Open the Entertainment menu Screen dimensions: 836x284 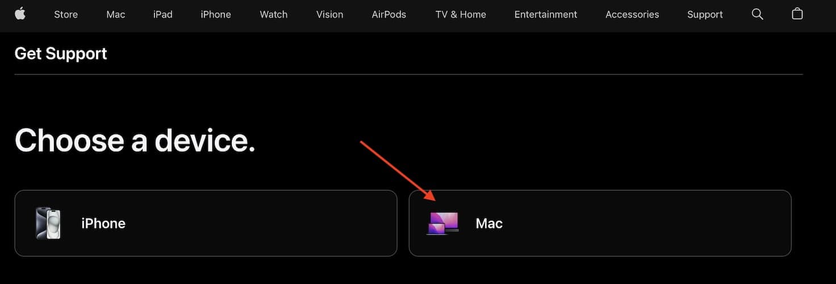point(545,15)
